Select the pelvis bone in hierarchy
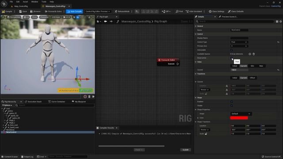The image size is (283, 159). [x=10, y=111]
